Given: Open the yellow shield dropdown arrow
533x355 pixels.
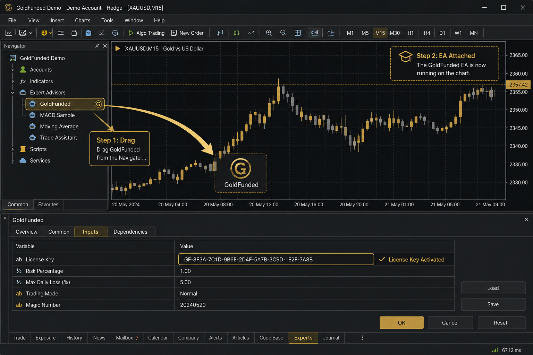Looking at the screenshot, I should pos(51,33).
